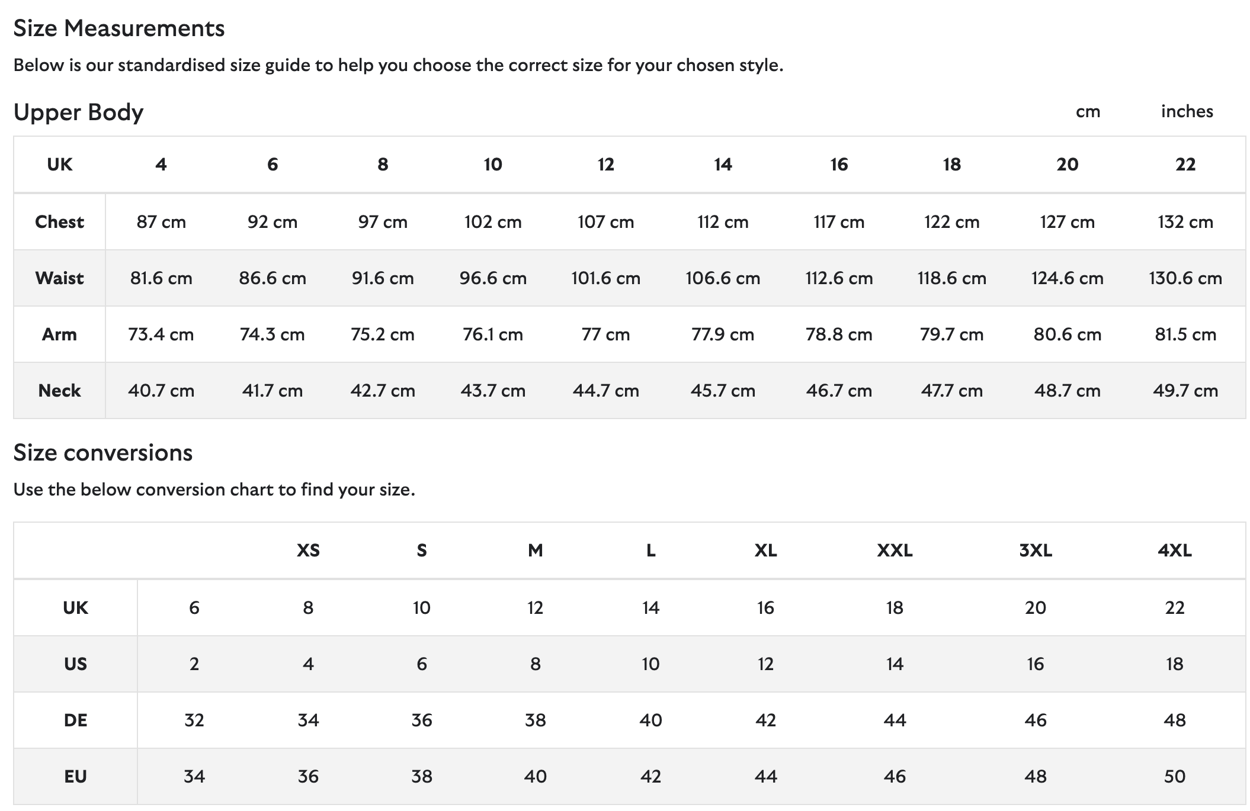Image resolution: width=1250 pixels, height=811 pixels.
Task: Select the 73.4 cm arm measurement
Action: (x=161, y=334)
